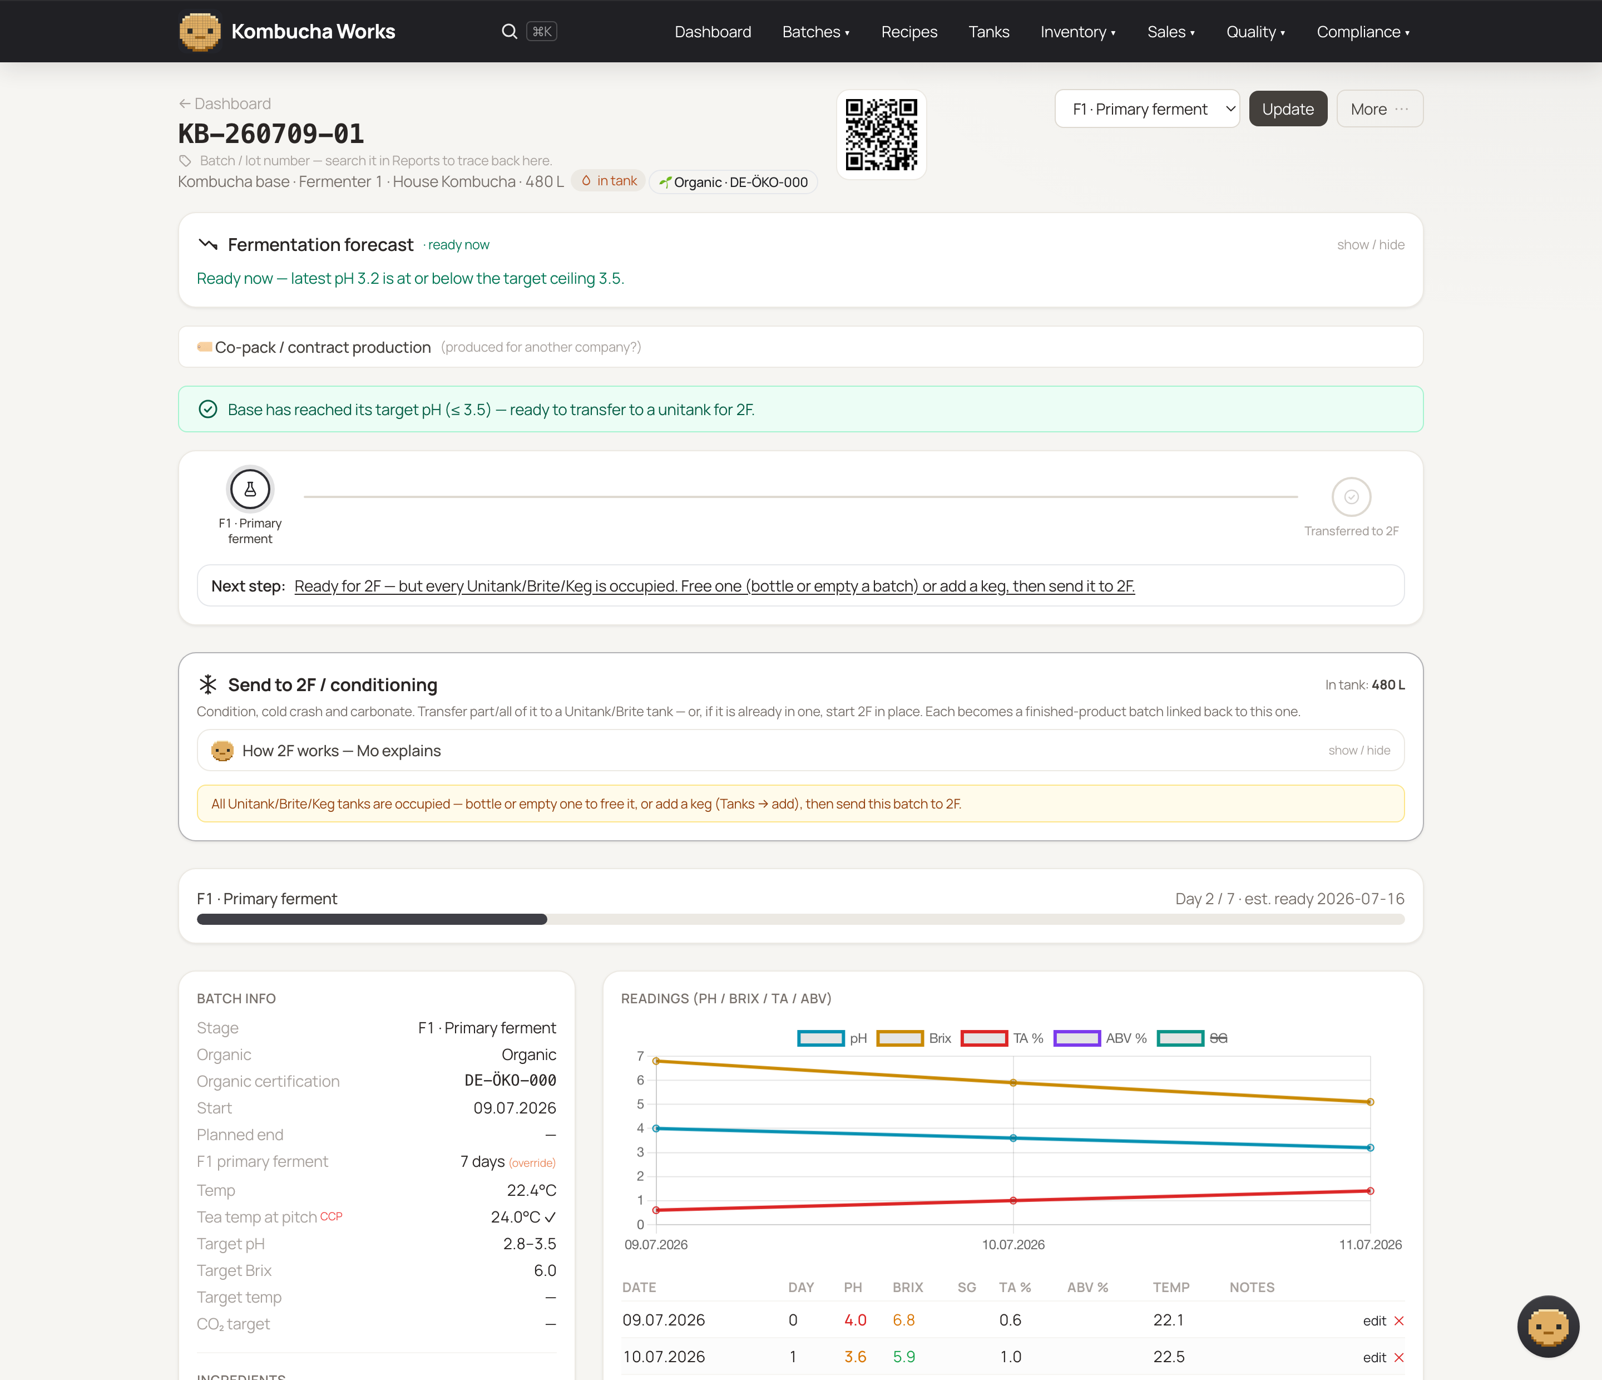This screenshot has width=1602, height=1380.
Task: Select the F1 Primary ferment flask step
Action: coord(250,489)
